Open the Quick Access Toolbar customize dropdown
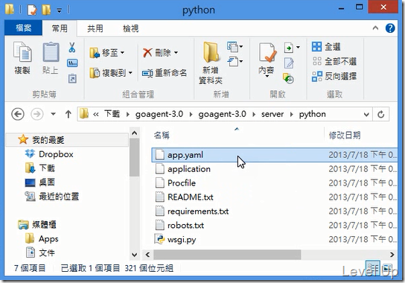 tap(60, 10)
